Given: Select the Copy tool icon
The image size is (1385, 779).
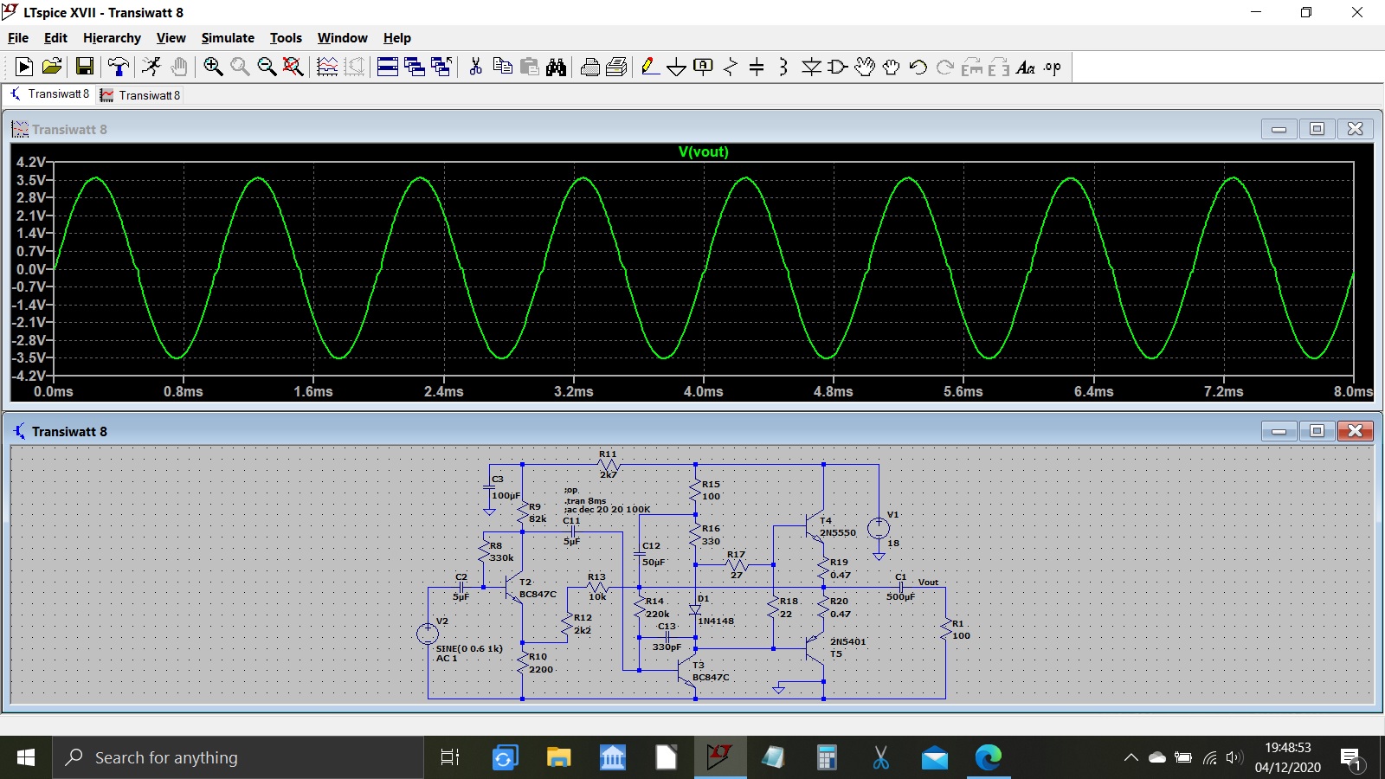Looking at the screenshot, I should 502,67.
